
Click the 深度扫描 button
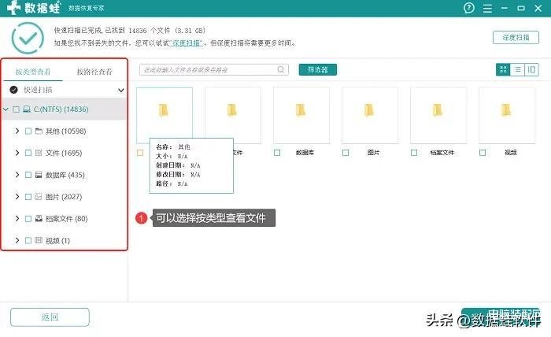[516, 37]
